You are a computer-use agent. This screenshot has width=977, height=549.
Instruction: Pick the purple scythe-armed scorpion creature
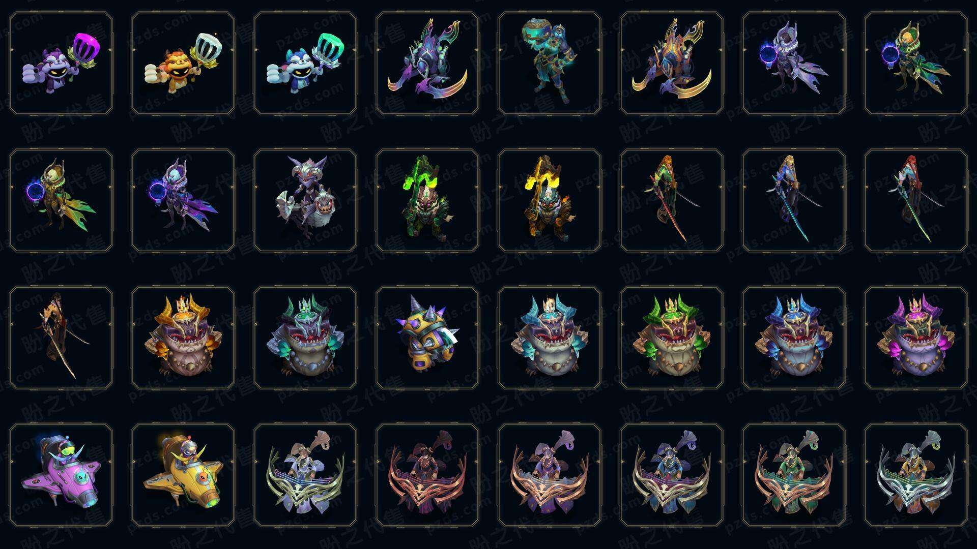[x=427, y=64]
